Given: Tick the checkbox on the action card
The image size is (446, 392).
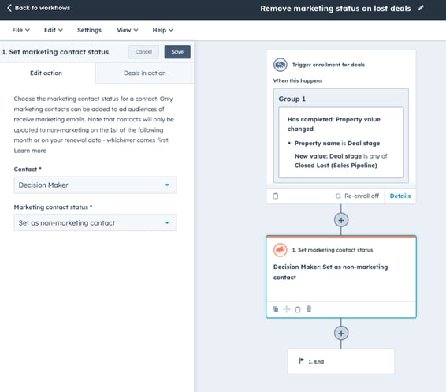Looking at the screenshot, I should click(x=298, y=309).
